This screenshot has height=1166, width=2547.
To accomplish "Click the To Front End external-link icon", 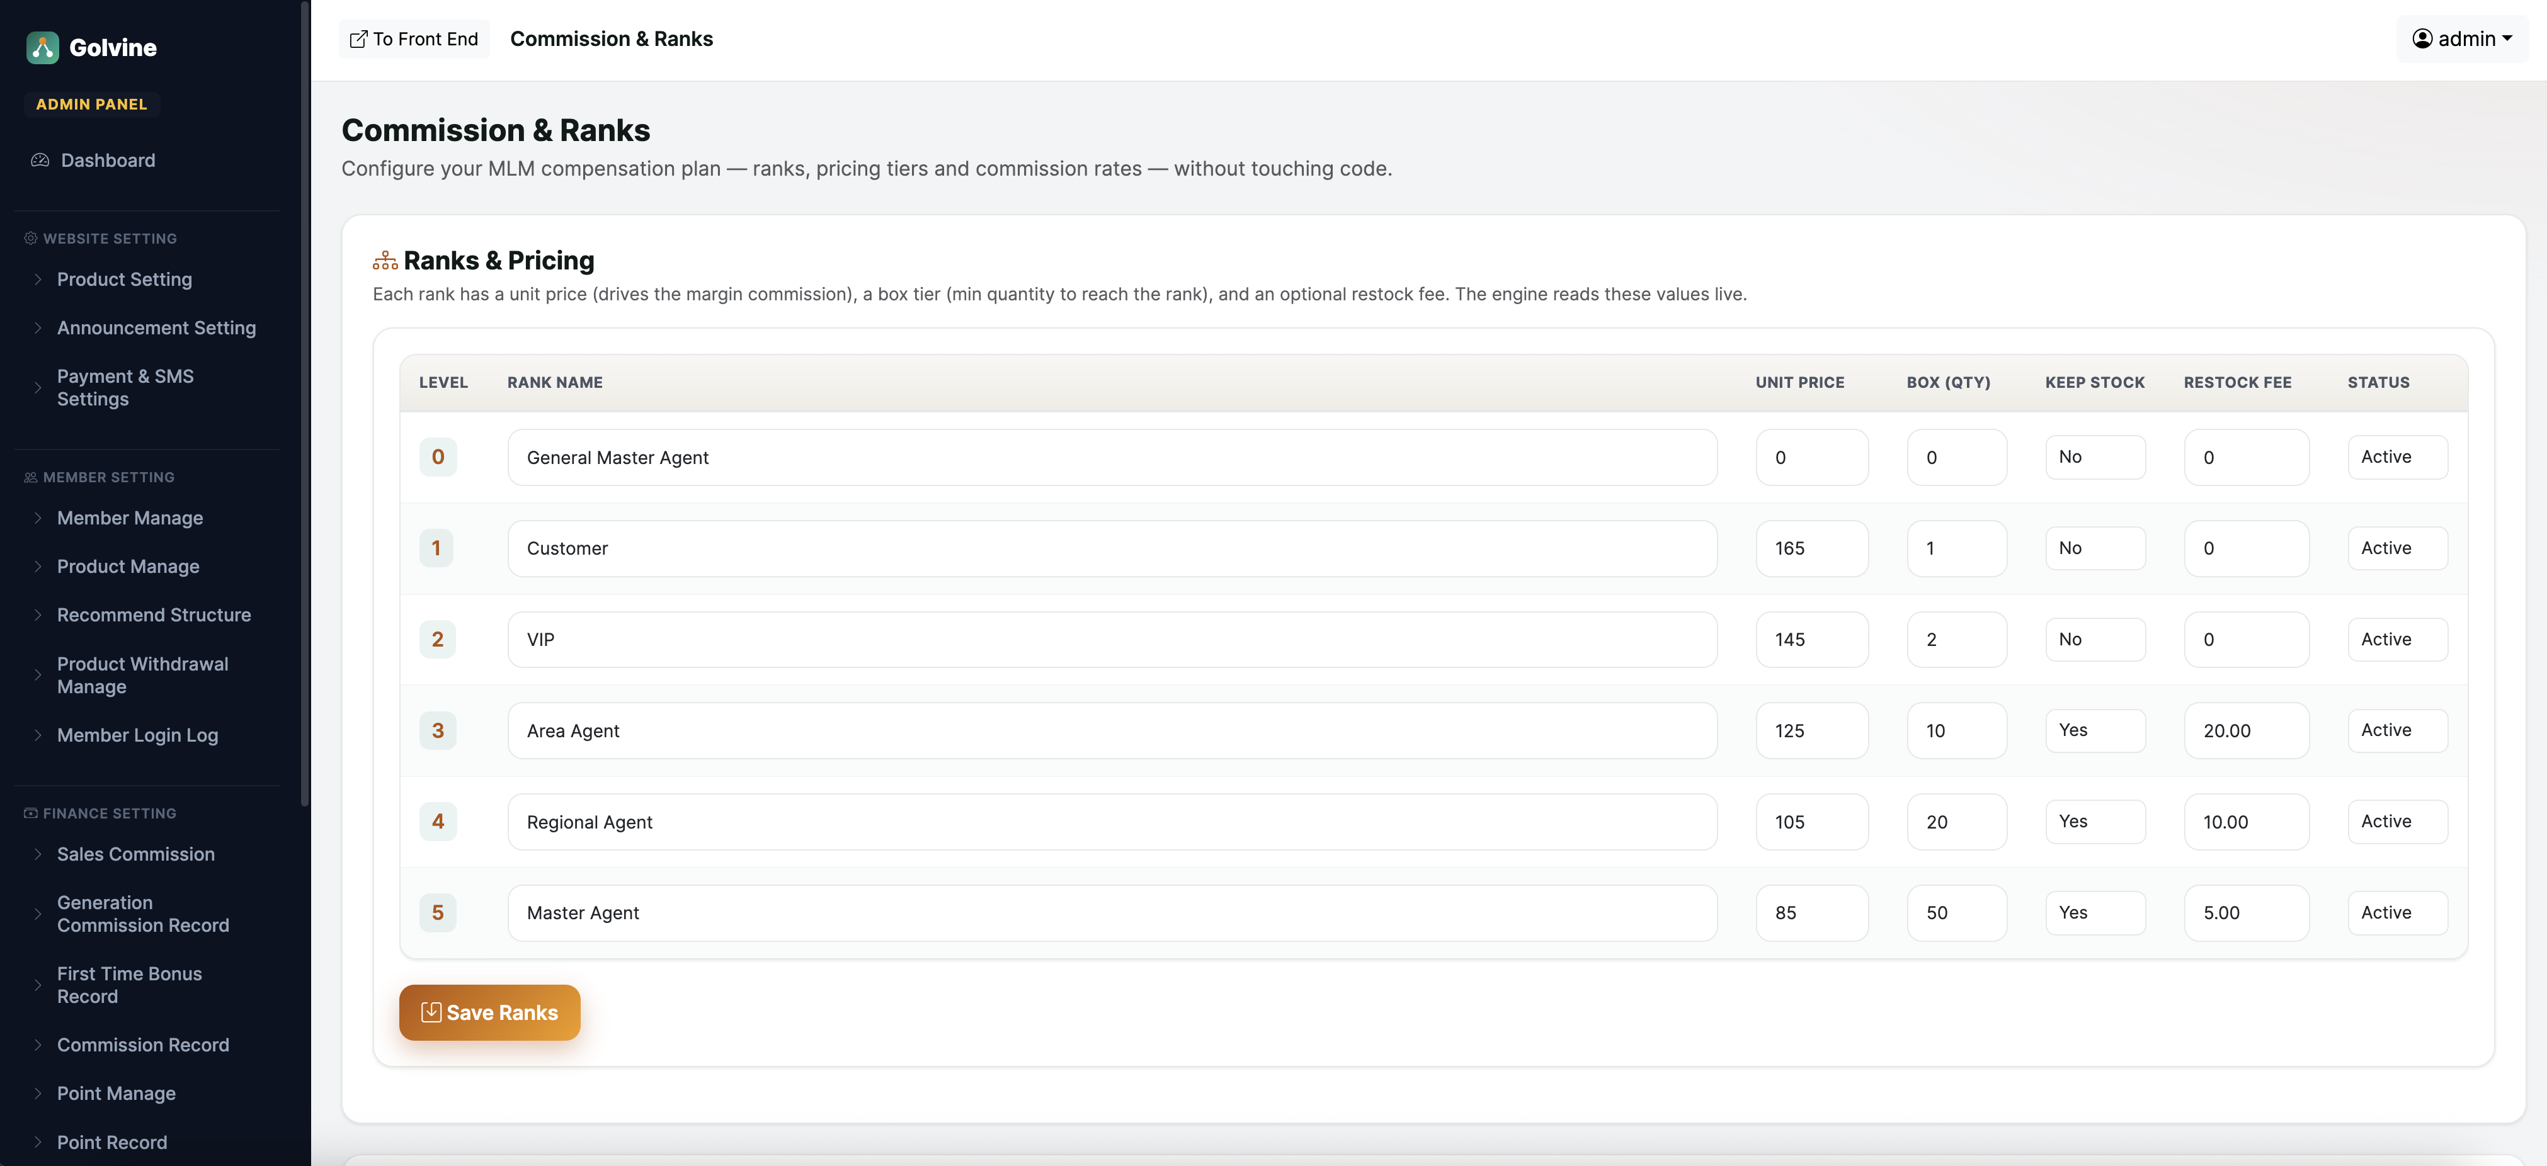I will click(x=358, y=40).
